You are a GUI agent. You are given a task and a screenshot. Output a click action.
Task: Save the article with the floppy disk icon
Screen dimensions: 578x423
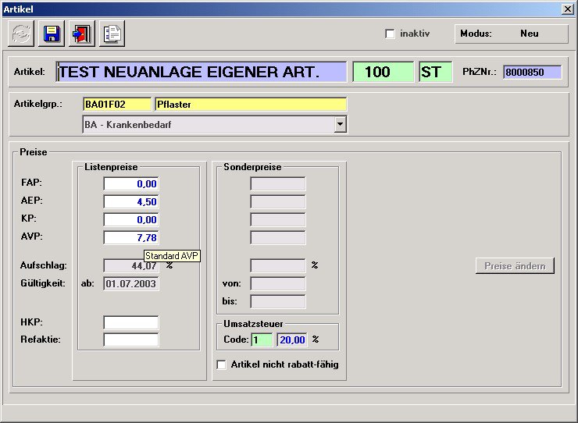pos(52,34)
